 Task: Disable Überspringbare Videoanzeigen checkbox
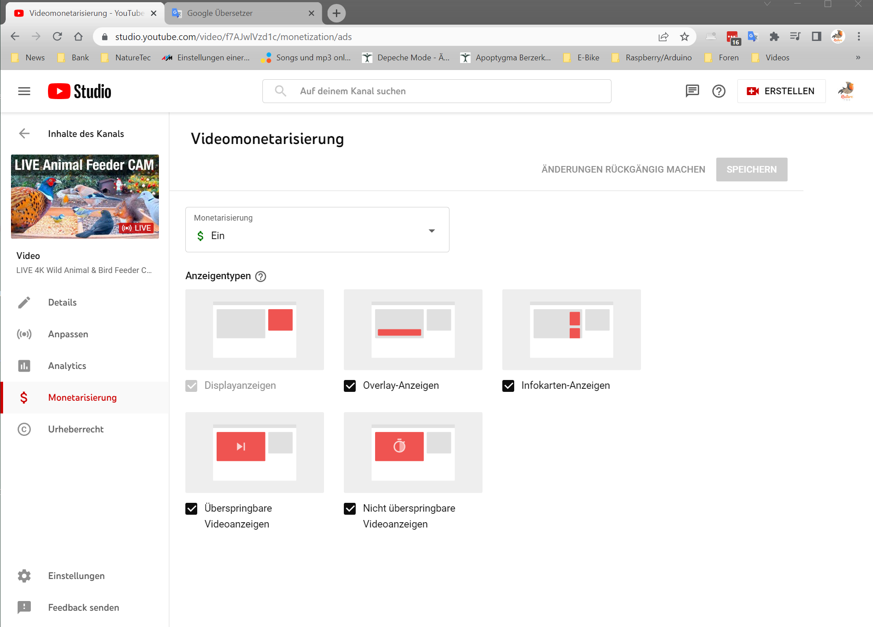[x=192, y=509]
